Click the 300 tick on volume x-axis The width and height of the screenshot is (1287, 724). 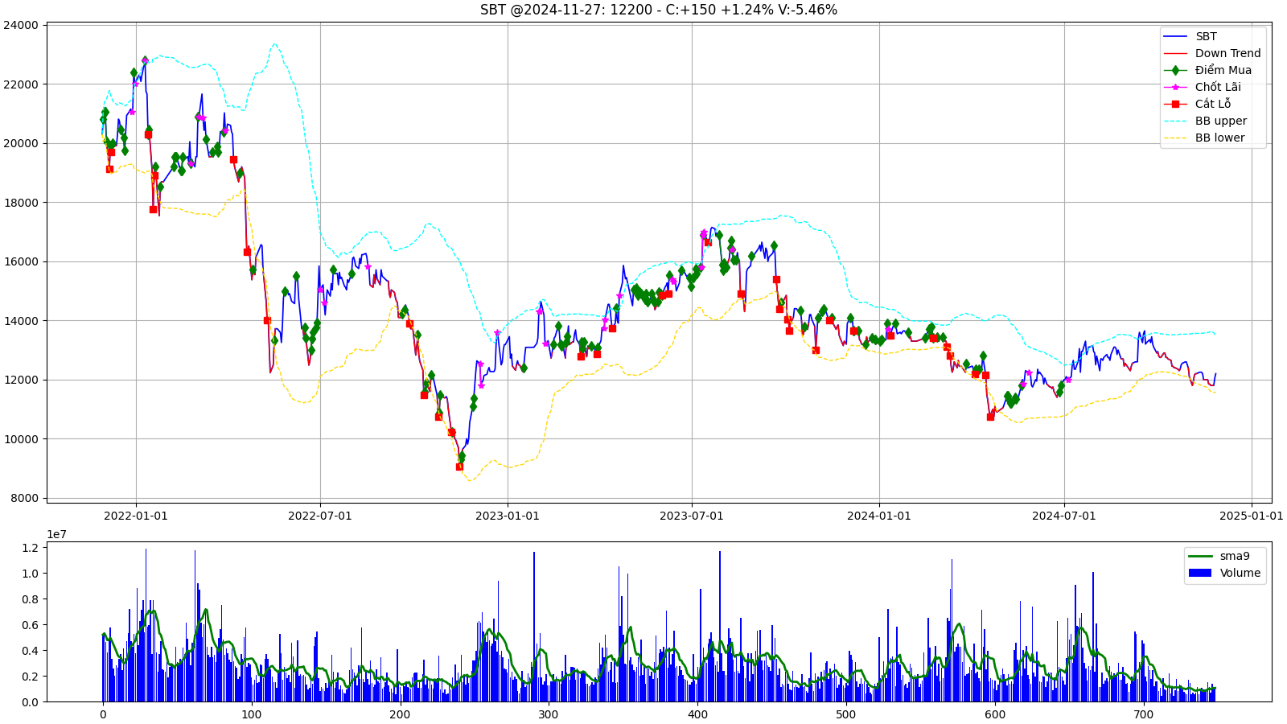tap(549, 714)
